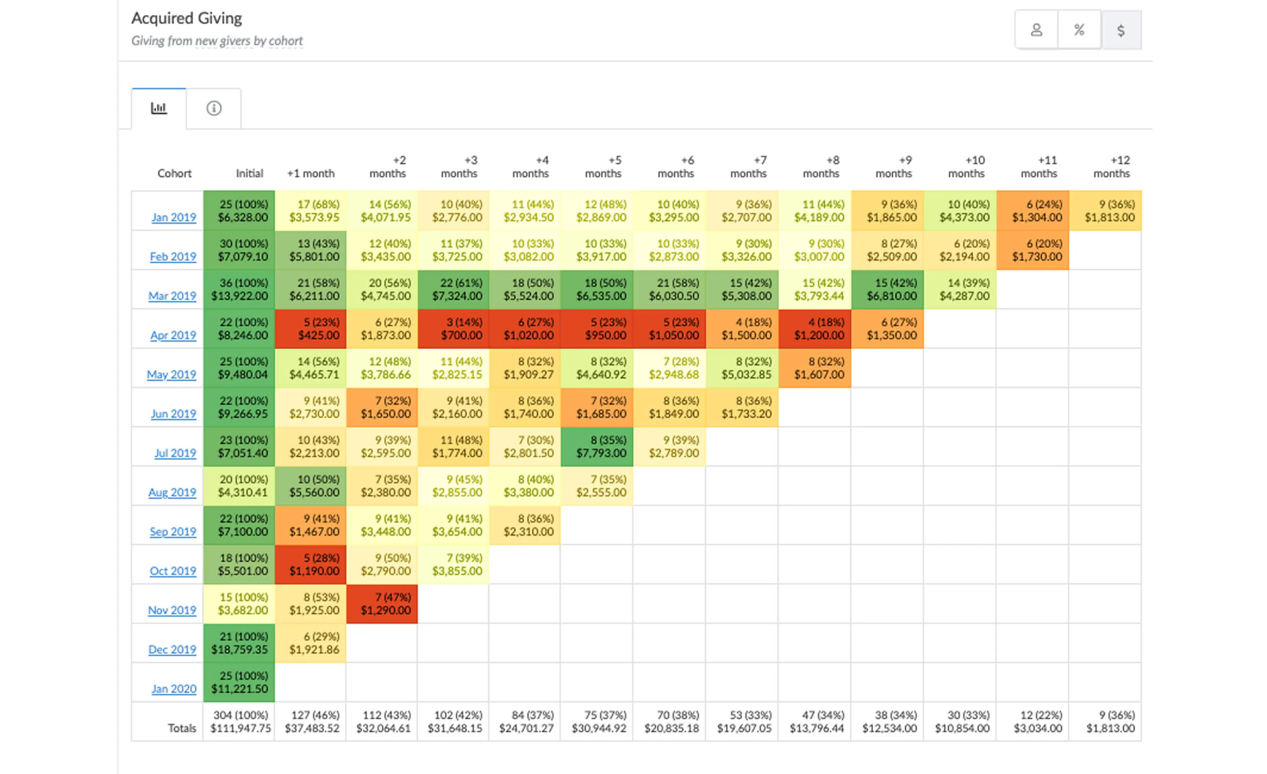Screen dimensions: 1267x774
Task: Open the info circle tab
Action: pos(214,109)
